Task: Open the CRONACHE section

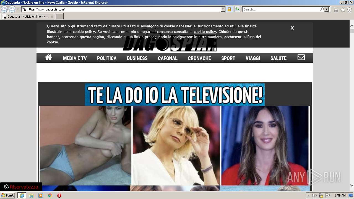Action: (199, 58)
